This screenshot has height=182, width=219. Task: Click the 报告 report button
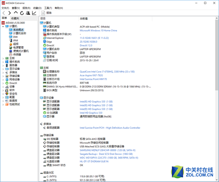[46, 13]
